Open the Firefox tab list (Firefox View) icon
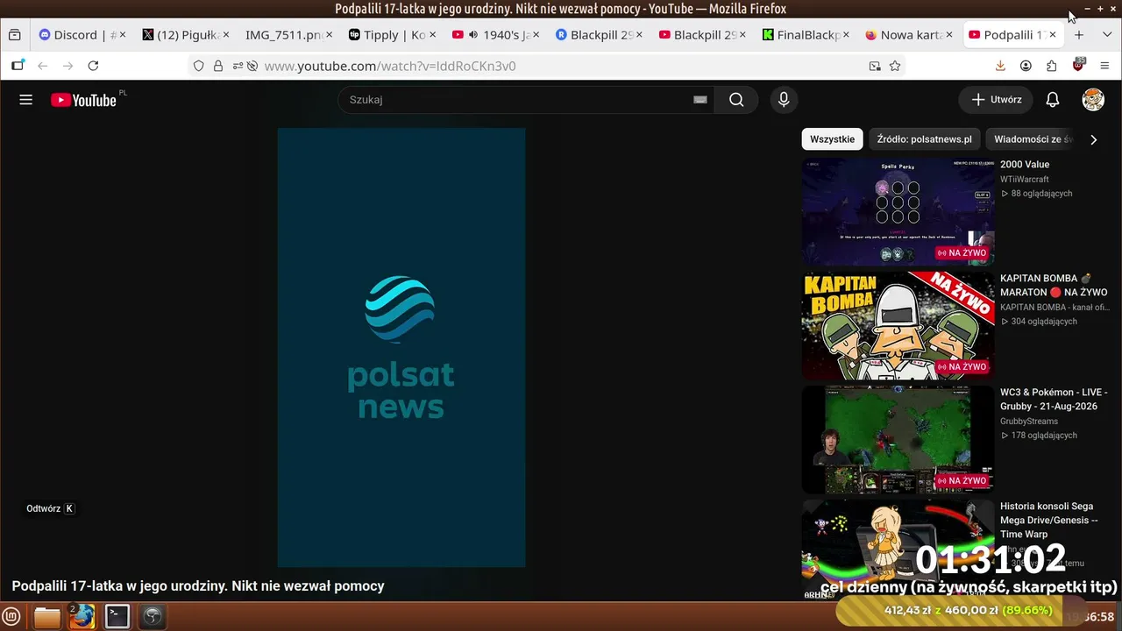 (14, 35)
